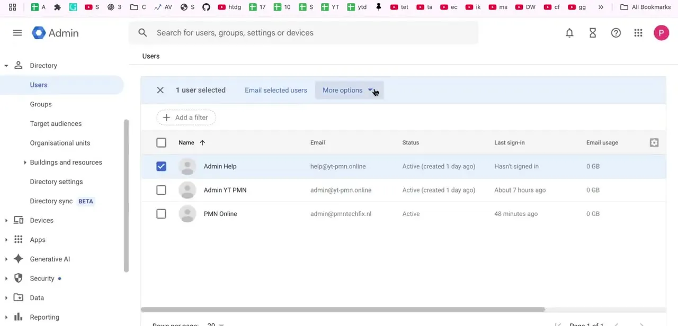Screen dimensions: 678x326
Task: Click the Users breadcrumb heading
Action: click(x=151, y=56)
